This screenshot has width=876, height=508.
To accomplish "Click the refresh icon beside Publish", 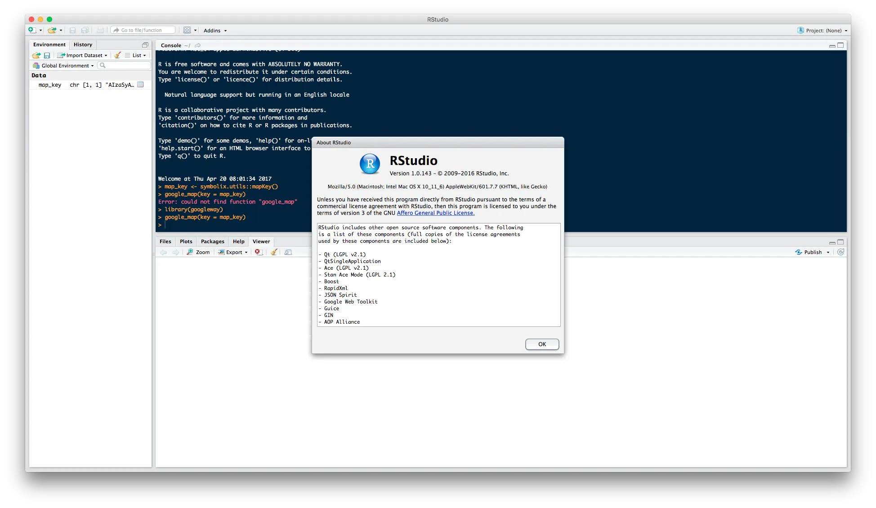I will 840,252.
